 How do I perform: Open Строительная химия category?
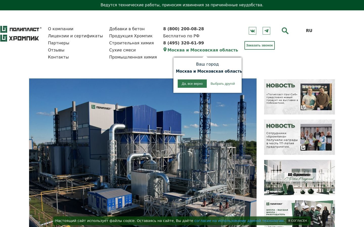(x=131, y=43)
